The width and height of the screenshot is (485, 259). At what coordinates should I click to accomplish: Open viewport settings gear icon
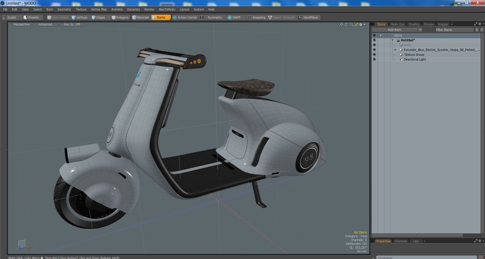[x=361, y=25]
